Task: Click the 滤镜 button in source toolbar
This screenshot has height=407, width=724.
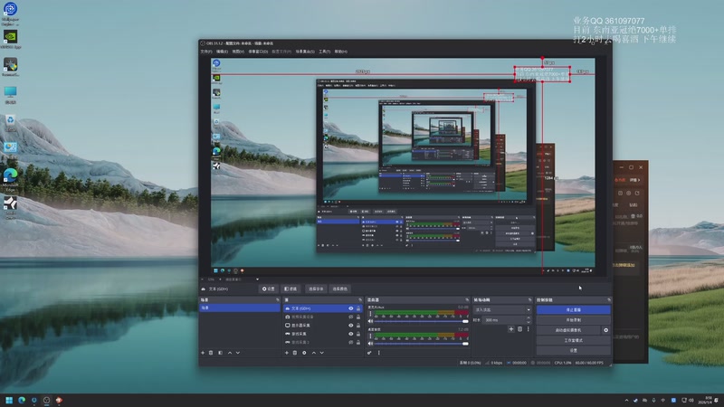Action: tap(291, 289)
